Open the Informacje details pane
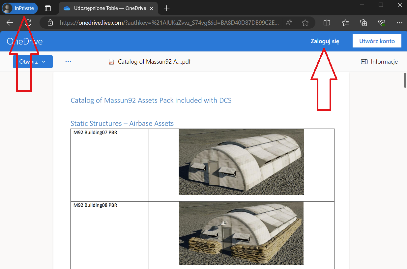This screenshot has width=407, height=269. (x=379, y=62)
